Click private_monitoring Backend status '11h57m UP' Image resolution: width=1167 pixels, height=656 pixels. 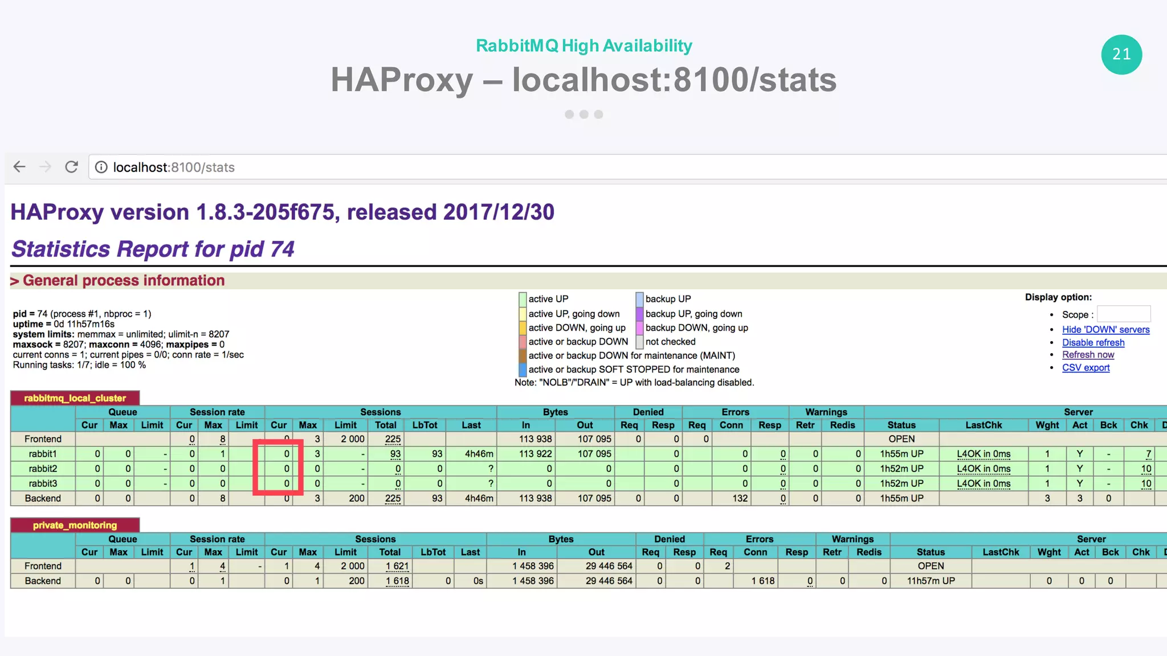tap(931, 581)
